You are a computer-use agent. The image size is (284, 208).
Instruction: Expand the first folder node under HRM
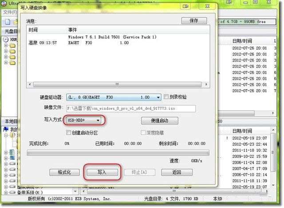point(6,45)
